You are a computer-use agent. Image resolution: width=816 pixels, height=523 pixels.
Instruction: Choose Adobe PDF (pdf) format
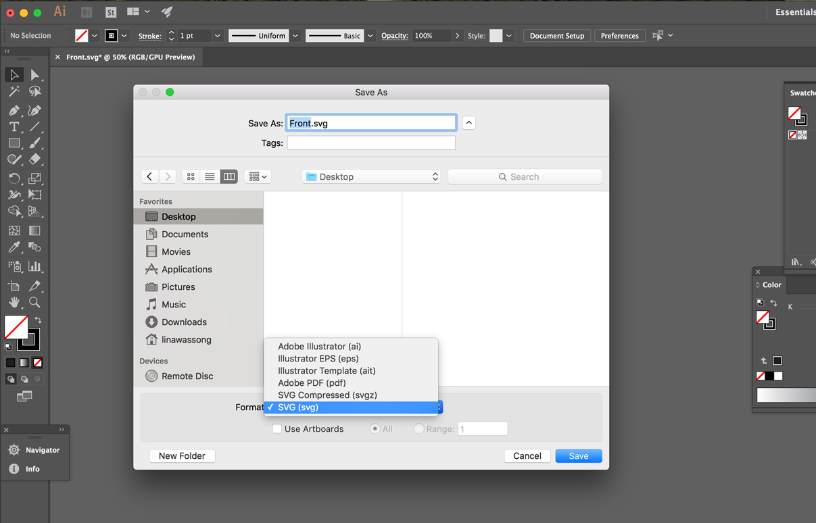pos(351,383)
